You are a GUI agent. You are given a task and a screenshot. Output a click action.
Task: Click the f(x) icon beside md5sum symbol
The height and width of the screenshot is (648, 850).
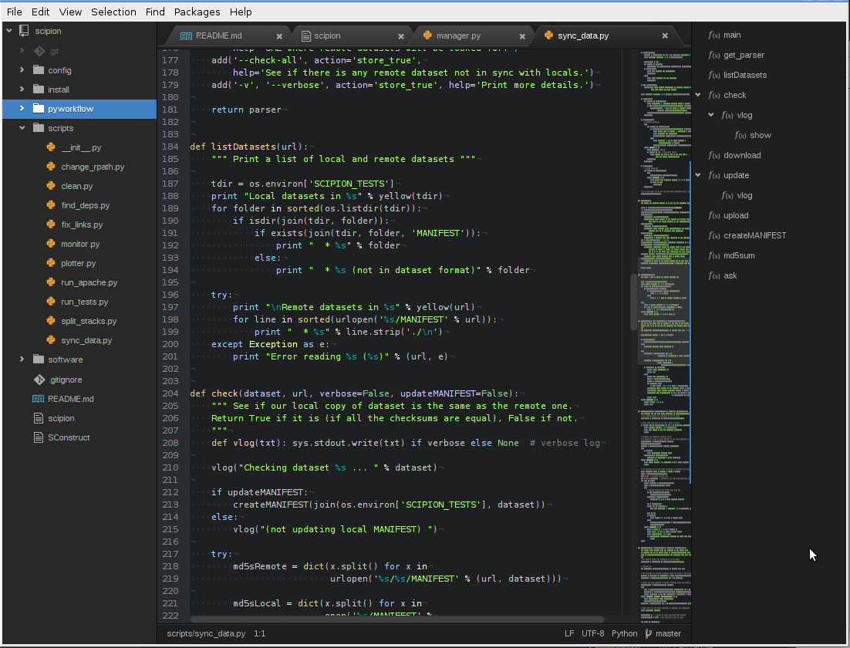click(x=713, y=255)
